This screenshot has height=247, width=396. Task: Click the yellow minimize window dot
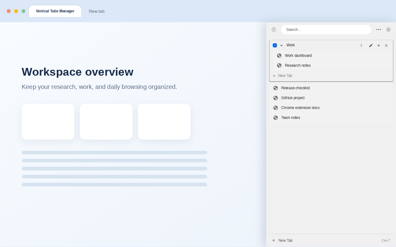(x=16, y=11)
